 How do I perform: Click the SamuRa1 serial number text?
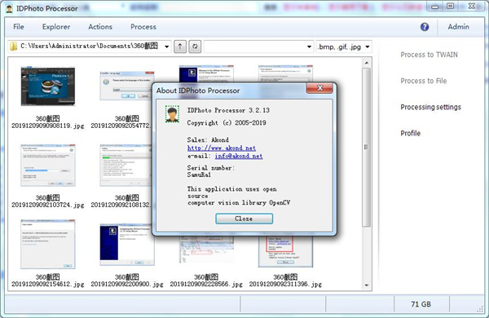[199, 174]
